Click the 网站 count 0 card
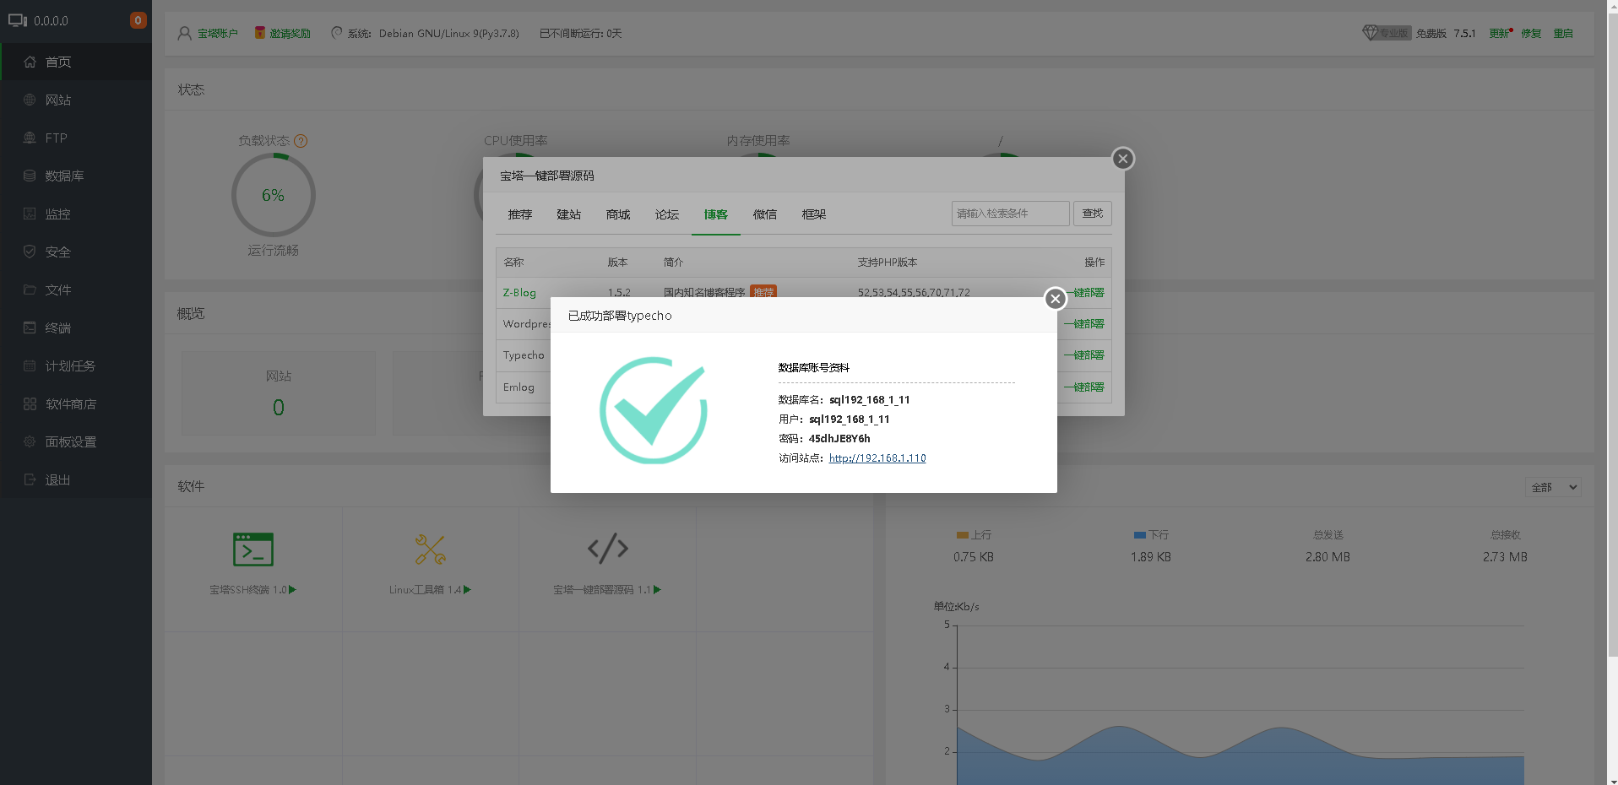Image resolution: width=1618 pixels, height=785 pixels. (279, 393)
